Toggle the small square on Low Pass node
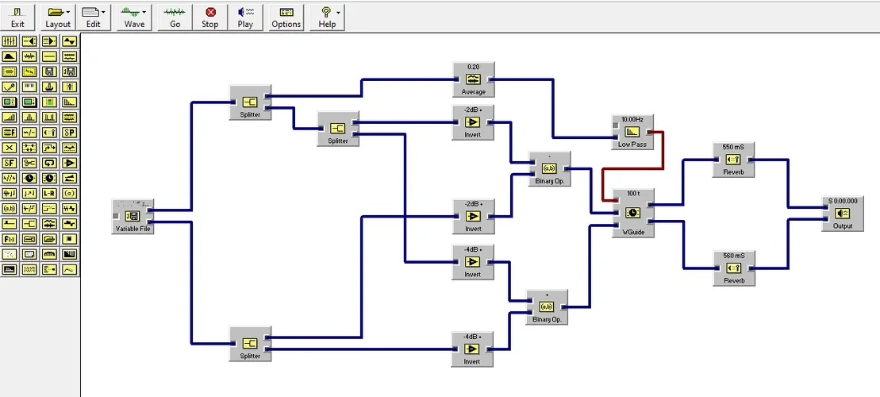 pyautogui.click(x=616, y=125)
